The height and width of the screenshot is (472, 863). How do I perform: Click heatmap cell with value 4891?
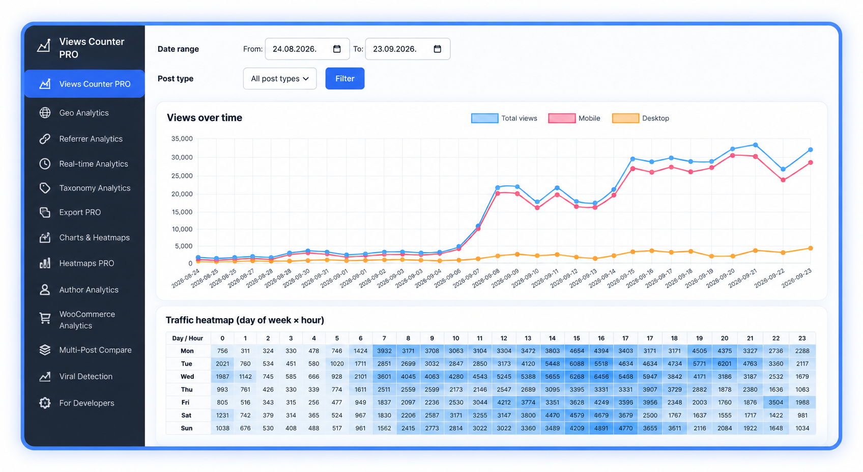coord(601,428)
